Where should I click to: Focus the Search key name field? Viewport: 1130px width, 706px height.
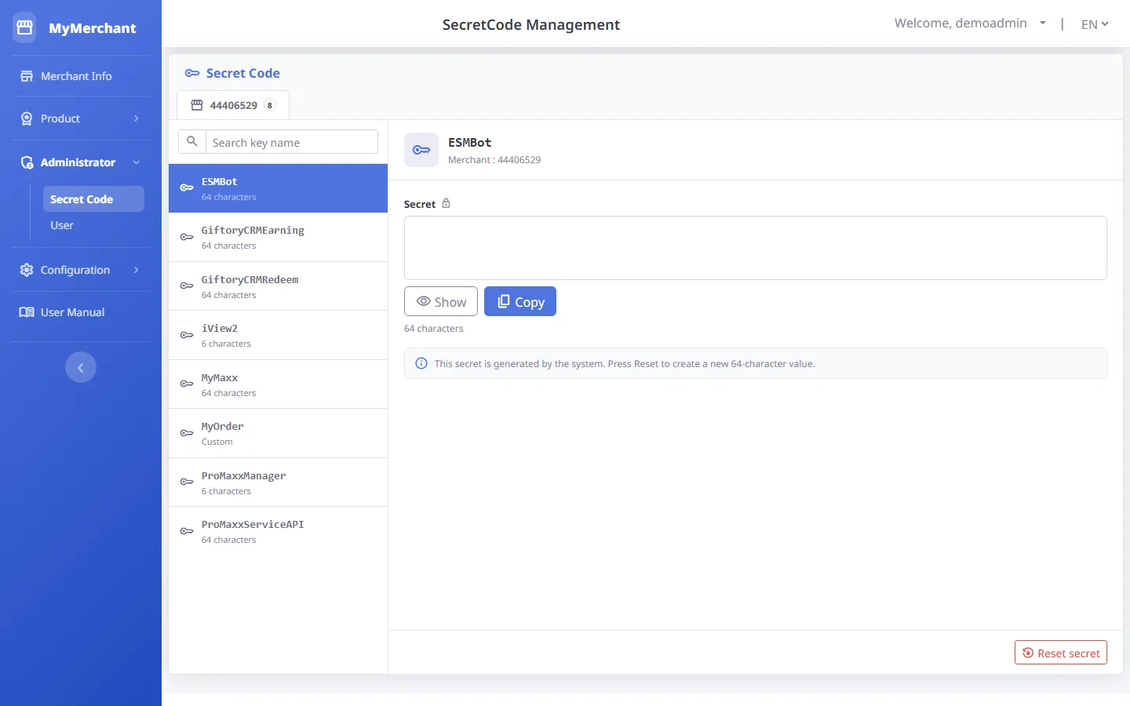291,142
